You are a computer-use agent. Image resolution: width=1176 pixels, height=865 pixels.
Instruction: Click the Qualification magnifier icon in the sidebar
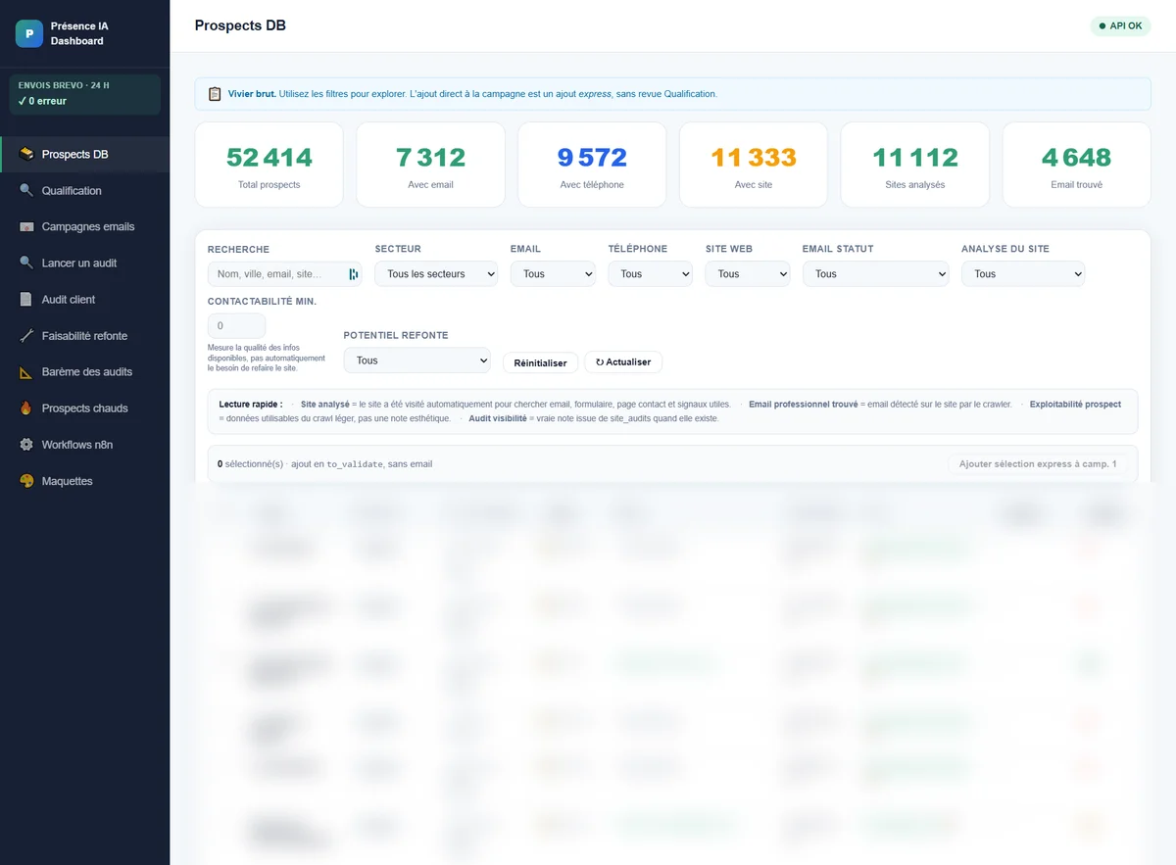pyautogui.click(x=26, y=190)
